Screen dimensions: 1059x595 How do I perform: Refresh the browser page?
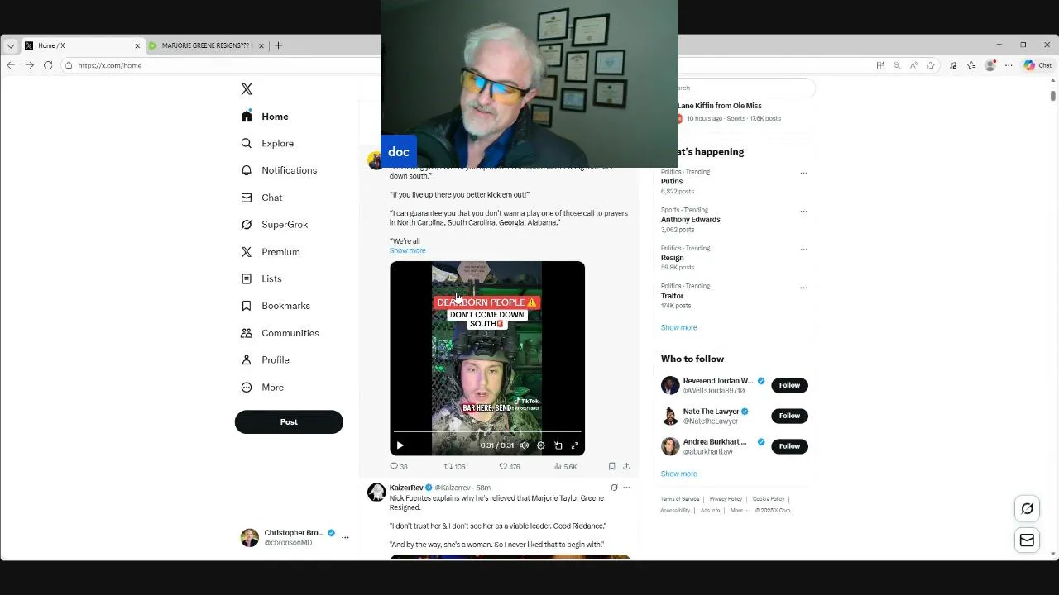pyautogui.click(x=48, y=65)
